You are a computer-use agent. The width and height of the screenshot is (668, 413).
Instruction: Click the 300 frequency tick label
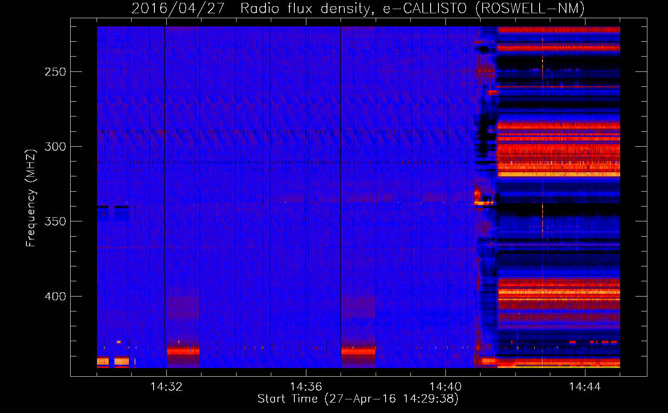[x=55, y=147]
